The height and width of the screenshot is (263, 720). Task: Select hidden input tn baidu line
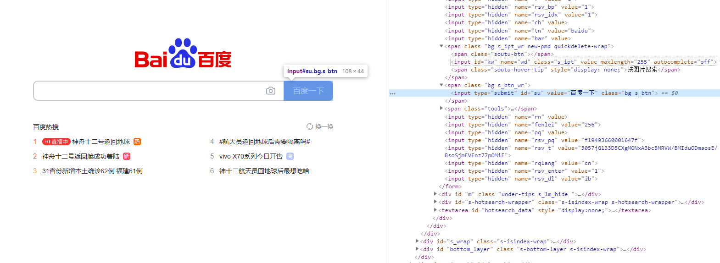click(519, 31)
